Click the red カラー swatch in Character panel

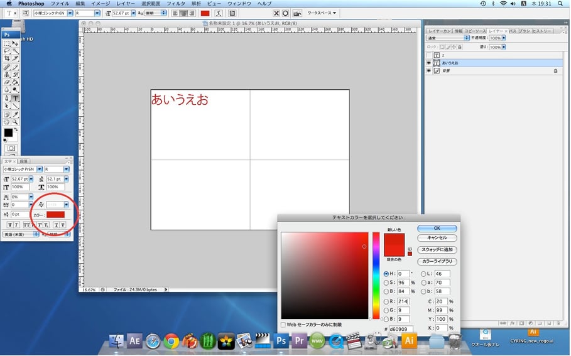pos(56,215)
